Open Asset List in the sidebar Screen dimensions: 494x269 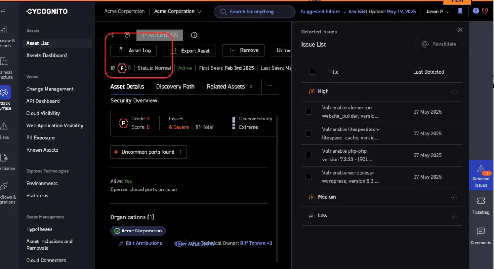pos(57,43)
